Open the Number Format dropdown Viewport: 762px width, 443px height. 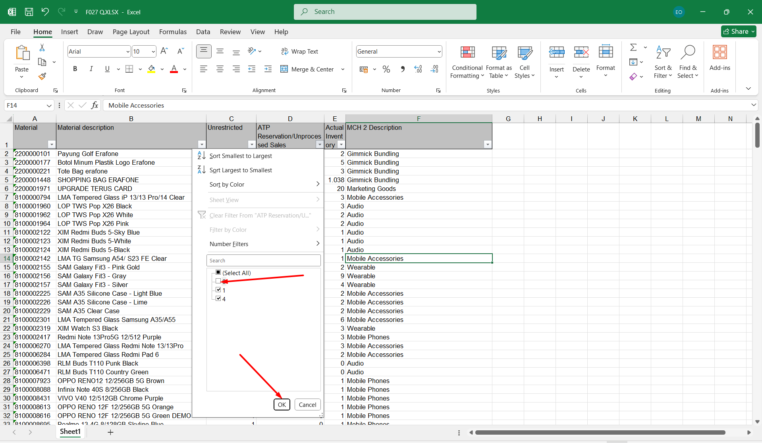pos(439,52)
